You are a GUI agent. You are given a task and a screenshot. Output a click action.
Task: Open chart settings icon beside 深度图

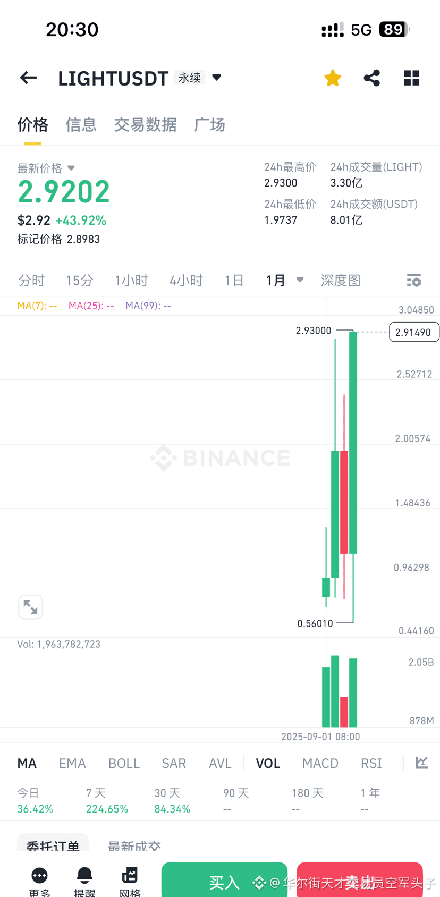pyautogui.click(x=414, y=280)
